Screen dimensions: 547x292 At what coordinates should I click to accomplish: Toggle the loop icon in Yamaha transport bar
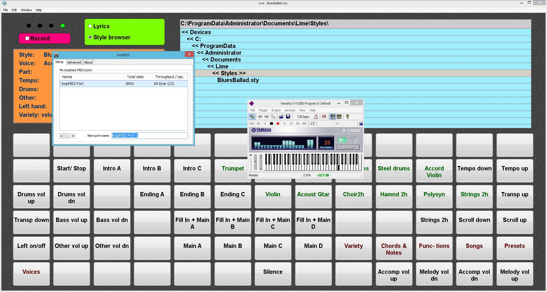(313, 124)
